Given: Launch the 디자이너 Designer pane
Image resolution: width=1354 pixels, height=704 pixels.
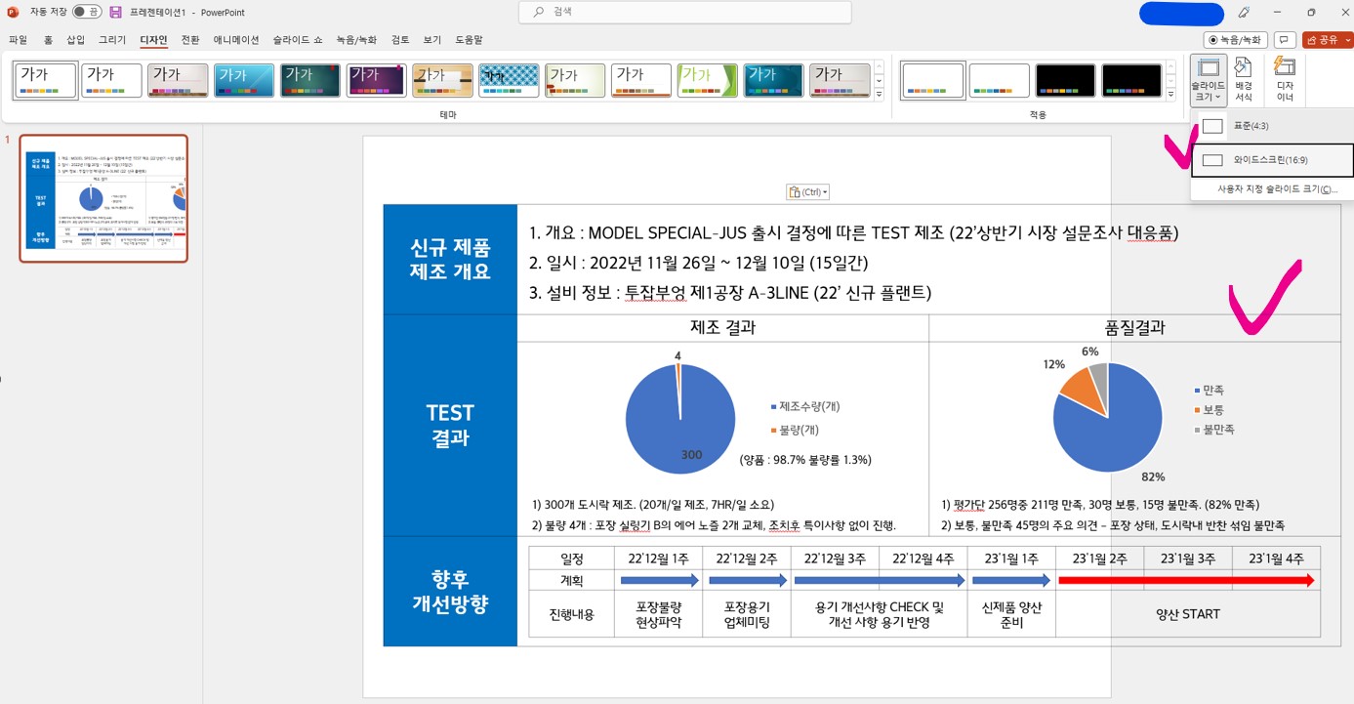Looking at the screenshot, I should [1284, 76].
